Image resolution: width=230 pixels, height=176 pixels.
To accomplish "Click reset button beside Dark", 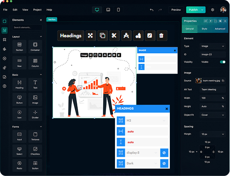I will click(164, 163).
